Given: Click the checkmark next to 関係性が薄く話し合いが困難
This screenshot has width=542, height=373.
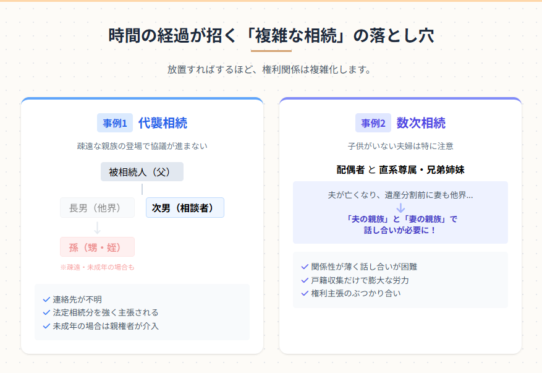Looking at the screenshot, I should click(x=305, y=267).
